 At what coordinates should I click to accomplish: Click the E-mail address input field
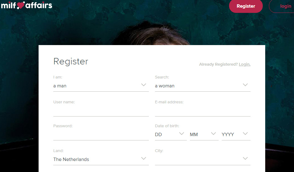202,111
